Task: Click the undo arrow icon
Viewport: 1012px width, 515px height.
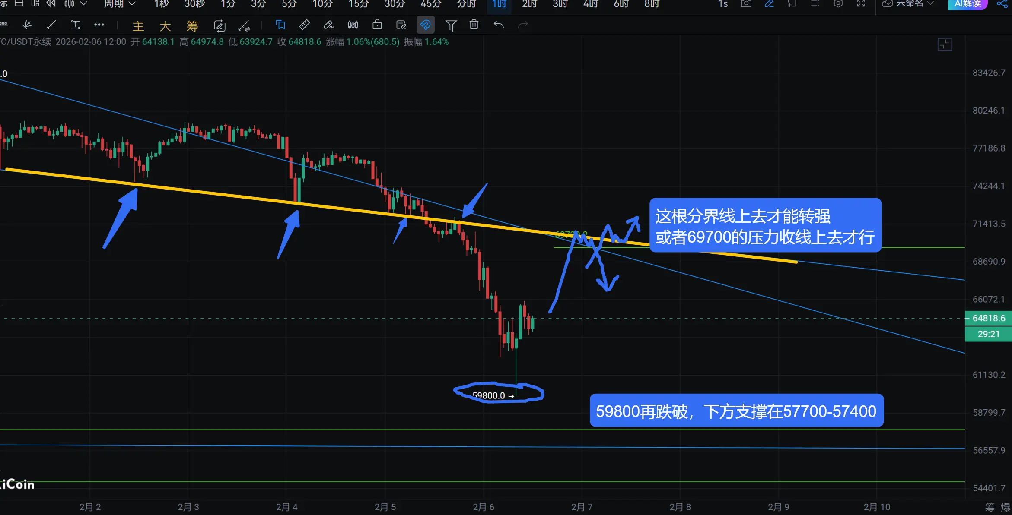Action: 499,25
